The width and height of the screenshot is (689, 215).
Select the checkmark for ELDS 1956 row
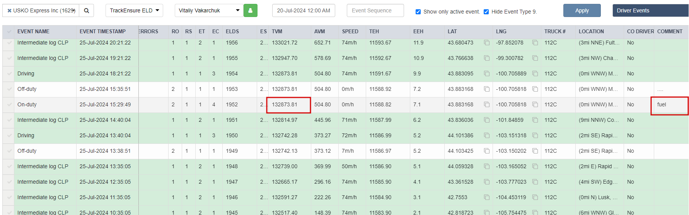point(9,43)
